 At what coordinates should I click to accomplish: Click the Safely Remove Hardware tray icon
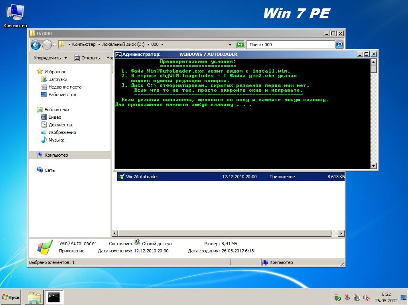click(x=337, y=297)
